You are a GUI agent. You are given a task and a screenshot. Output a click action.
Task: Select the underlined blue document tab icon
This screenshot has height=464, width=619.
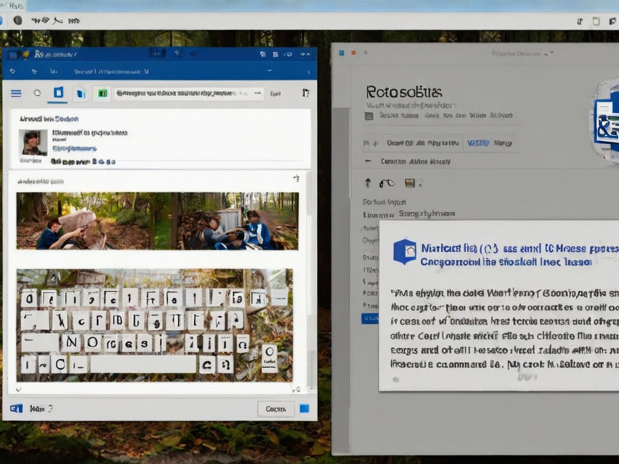click(58, 93)
